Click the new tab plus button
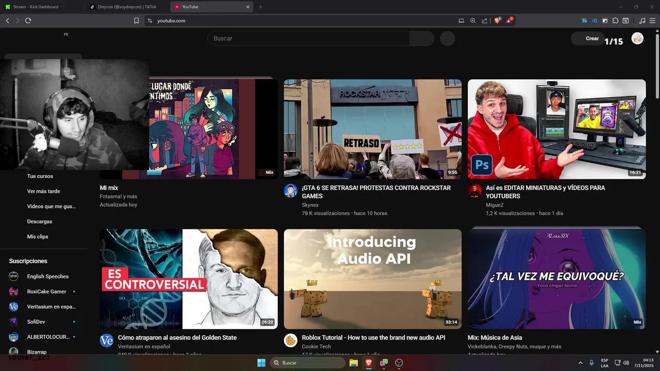This screenshot has width=660, height=371. [x=260, y=7]
